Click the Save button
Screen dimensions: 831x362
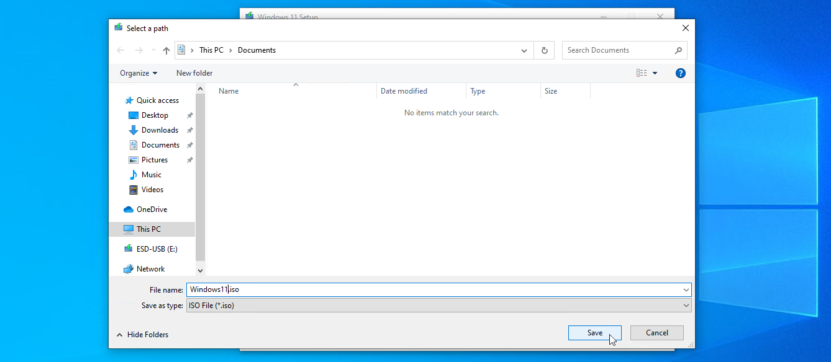595,333
